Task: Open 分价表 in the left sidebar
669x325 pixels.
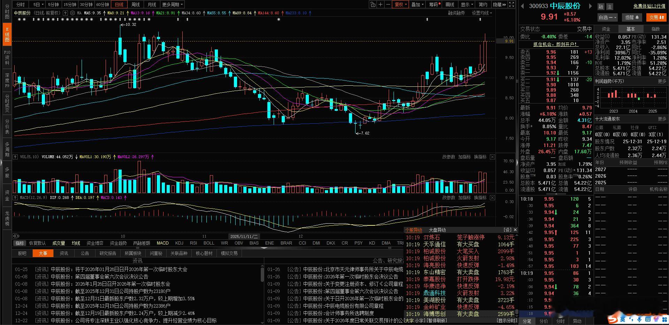Action: point(7,126)
